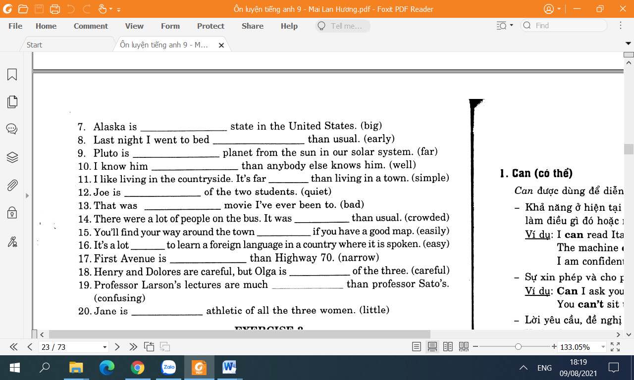Open the Bookmarks panel
This screenshot has width=634, height=380.
tap(12, 74)
